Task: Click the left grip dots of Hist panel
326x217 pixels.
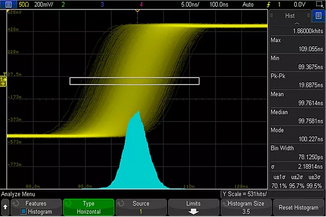Action: [272, 15]
